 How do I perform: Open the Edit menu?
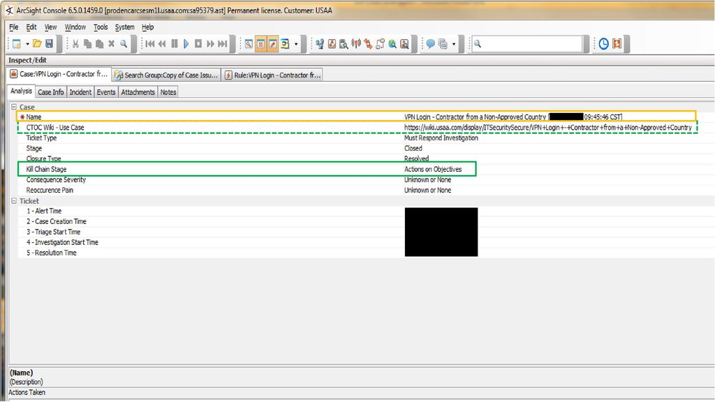click(x=31, y=27)
